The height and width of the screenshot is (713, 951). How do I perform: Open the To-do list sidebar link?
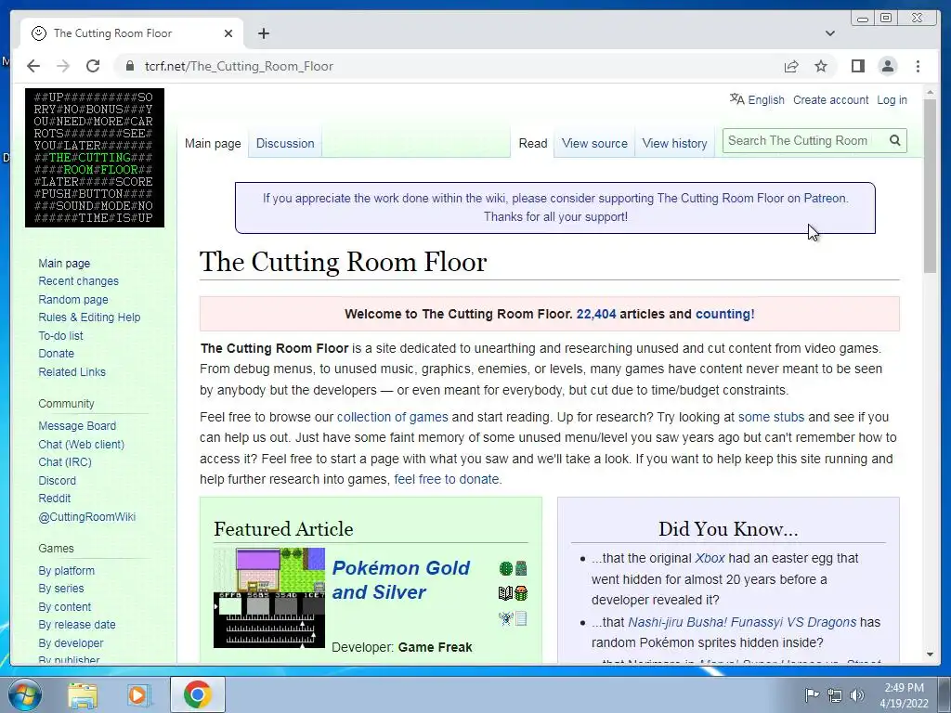pyautogui.click(x=60, y=336)
